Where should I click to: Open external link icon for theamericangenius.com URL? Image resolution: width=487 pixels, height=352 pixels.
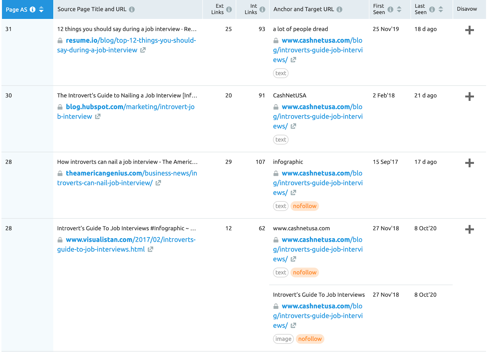pyautogui.click(x=158, y=183)
